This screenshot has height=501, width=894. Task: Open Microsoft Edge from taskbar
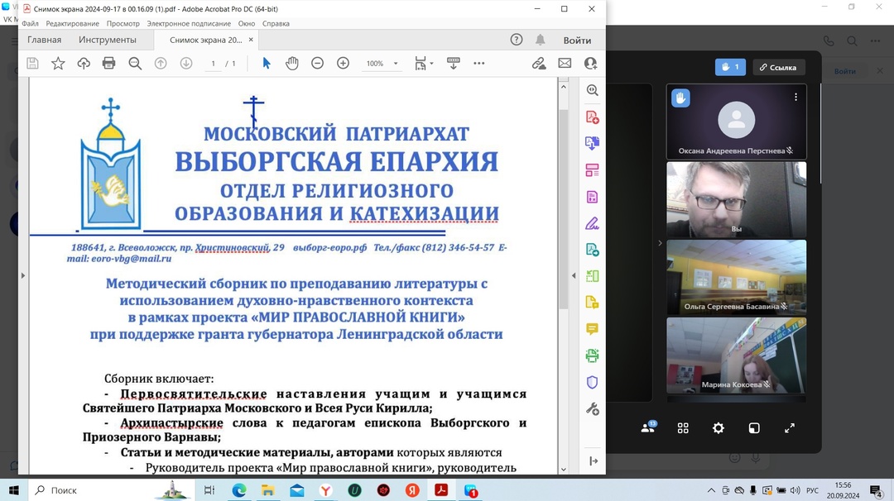point(239,490)
